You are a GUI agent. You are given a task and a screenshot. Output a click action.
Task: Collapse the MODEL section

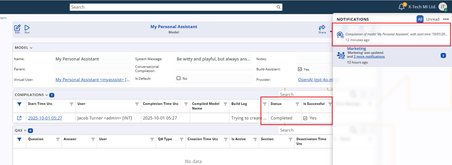click(x=31, y=48)
